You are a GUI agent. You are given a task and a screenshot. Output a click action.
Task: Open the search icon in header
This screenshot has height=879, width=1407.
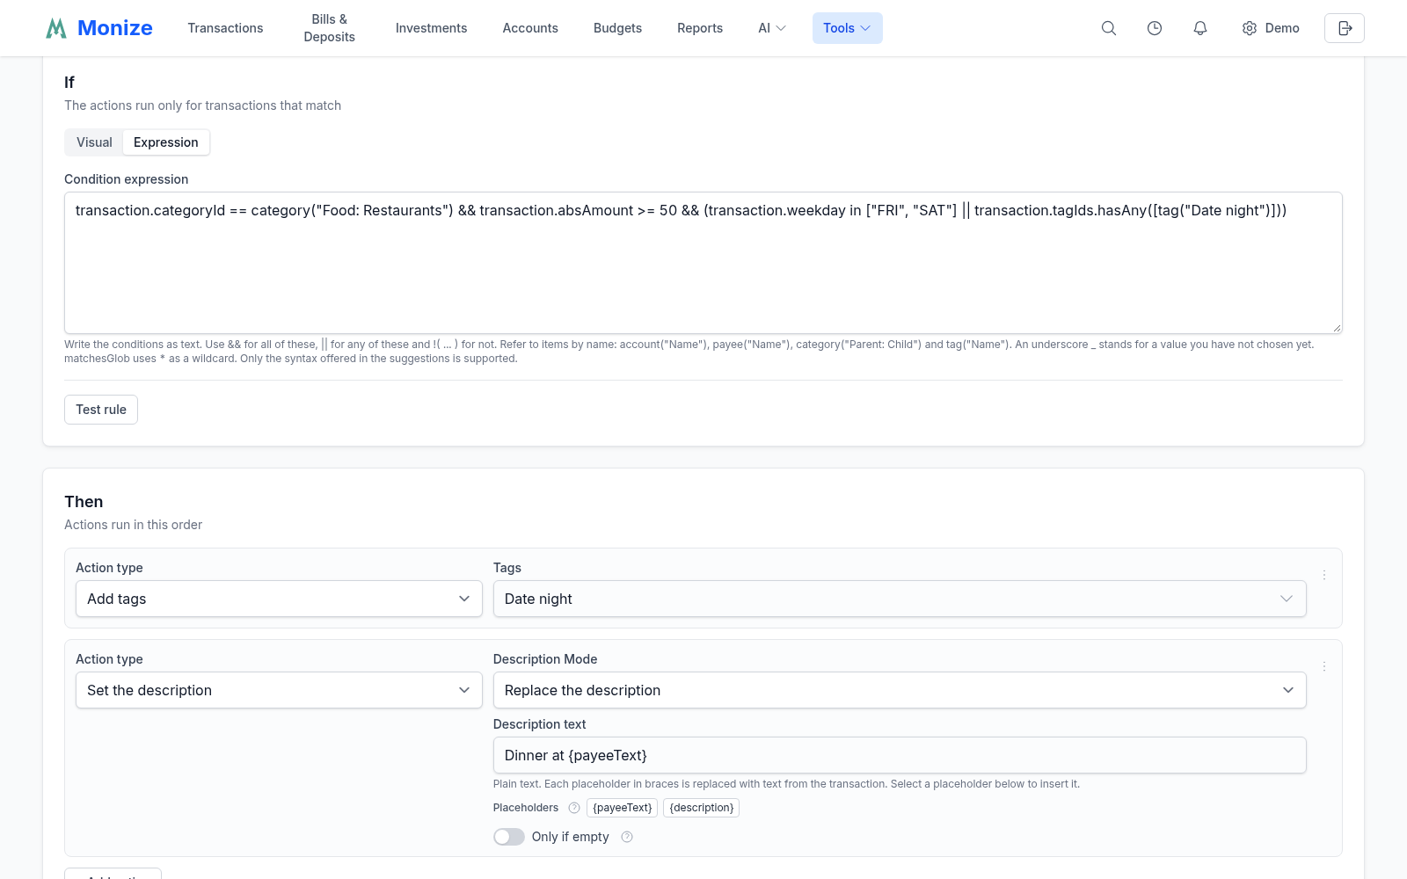coord(1109,28)
